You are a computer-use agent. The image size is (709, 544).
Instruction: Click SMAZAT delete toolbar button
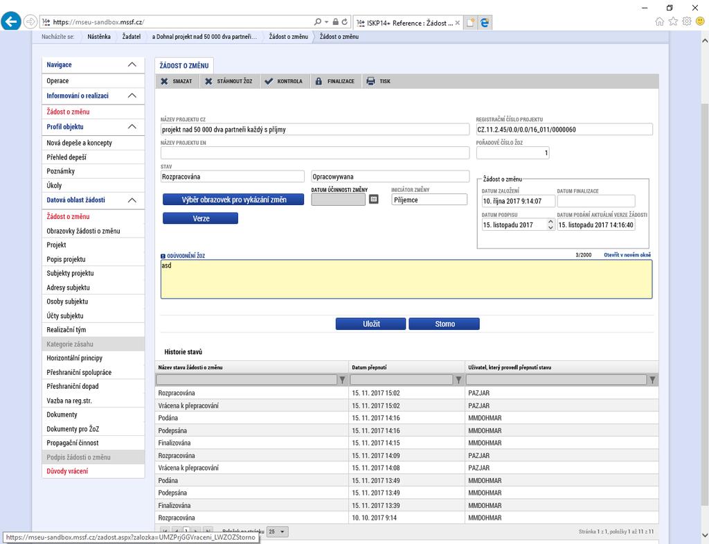(x=177, y=82)
